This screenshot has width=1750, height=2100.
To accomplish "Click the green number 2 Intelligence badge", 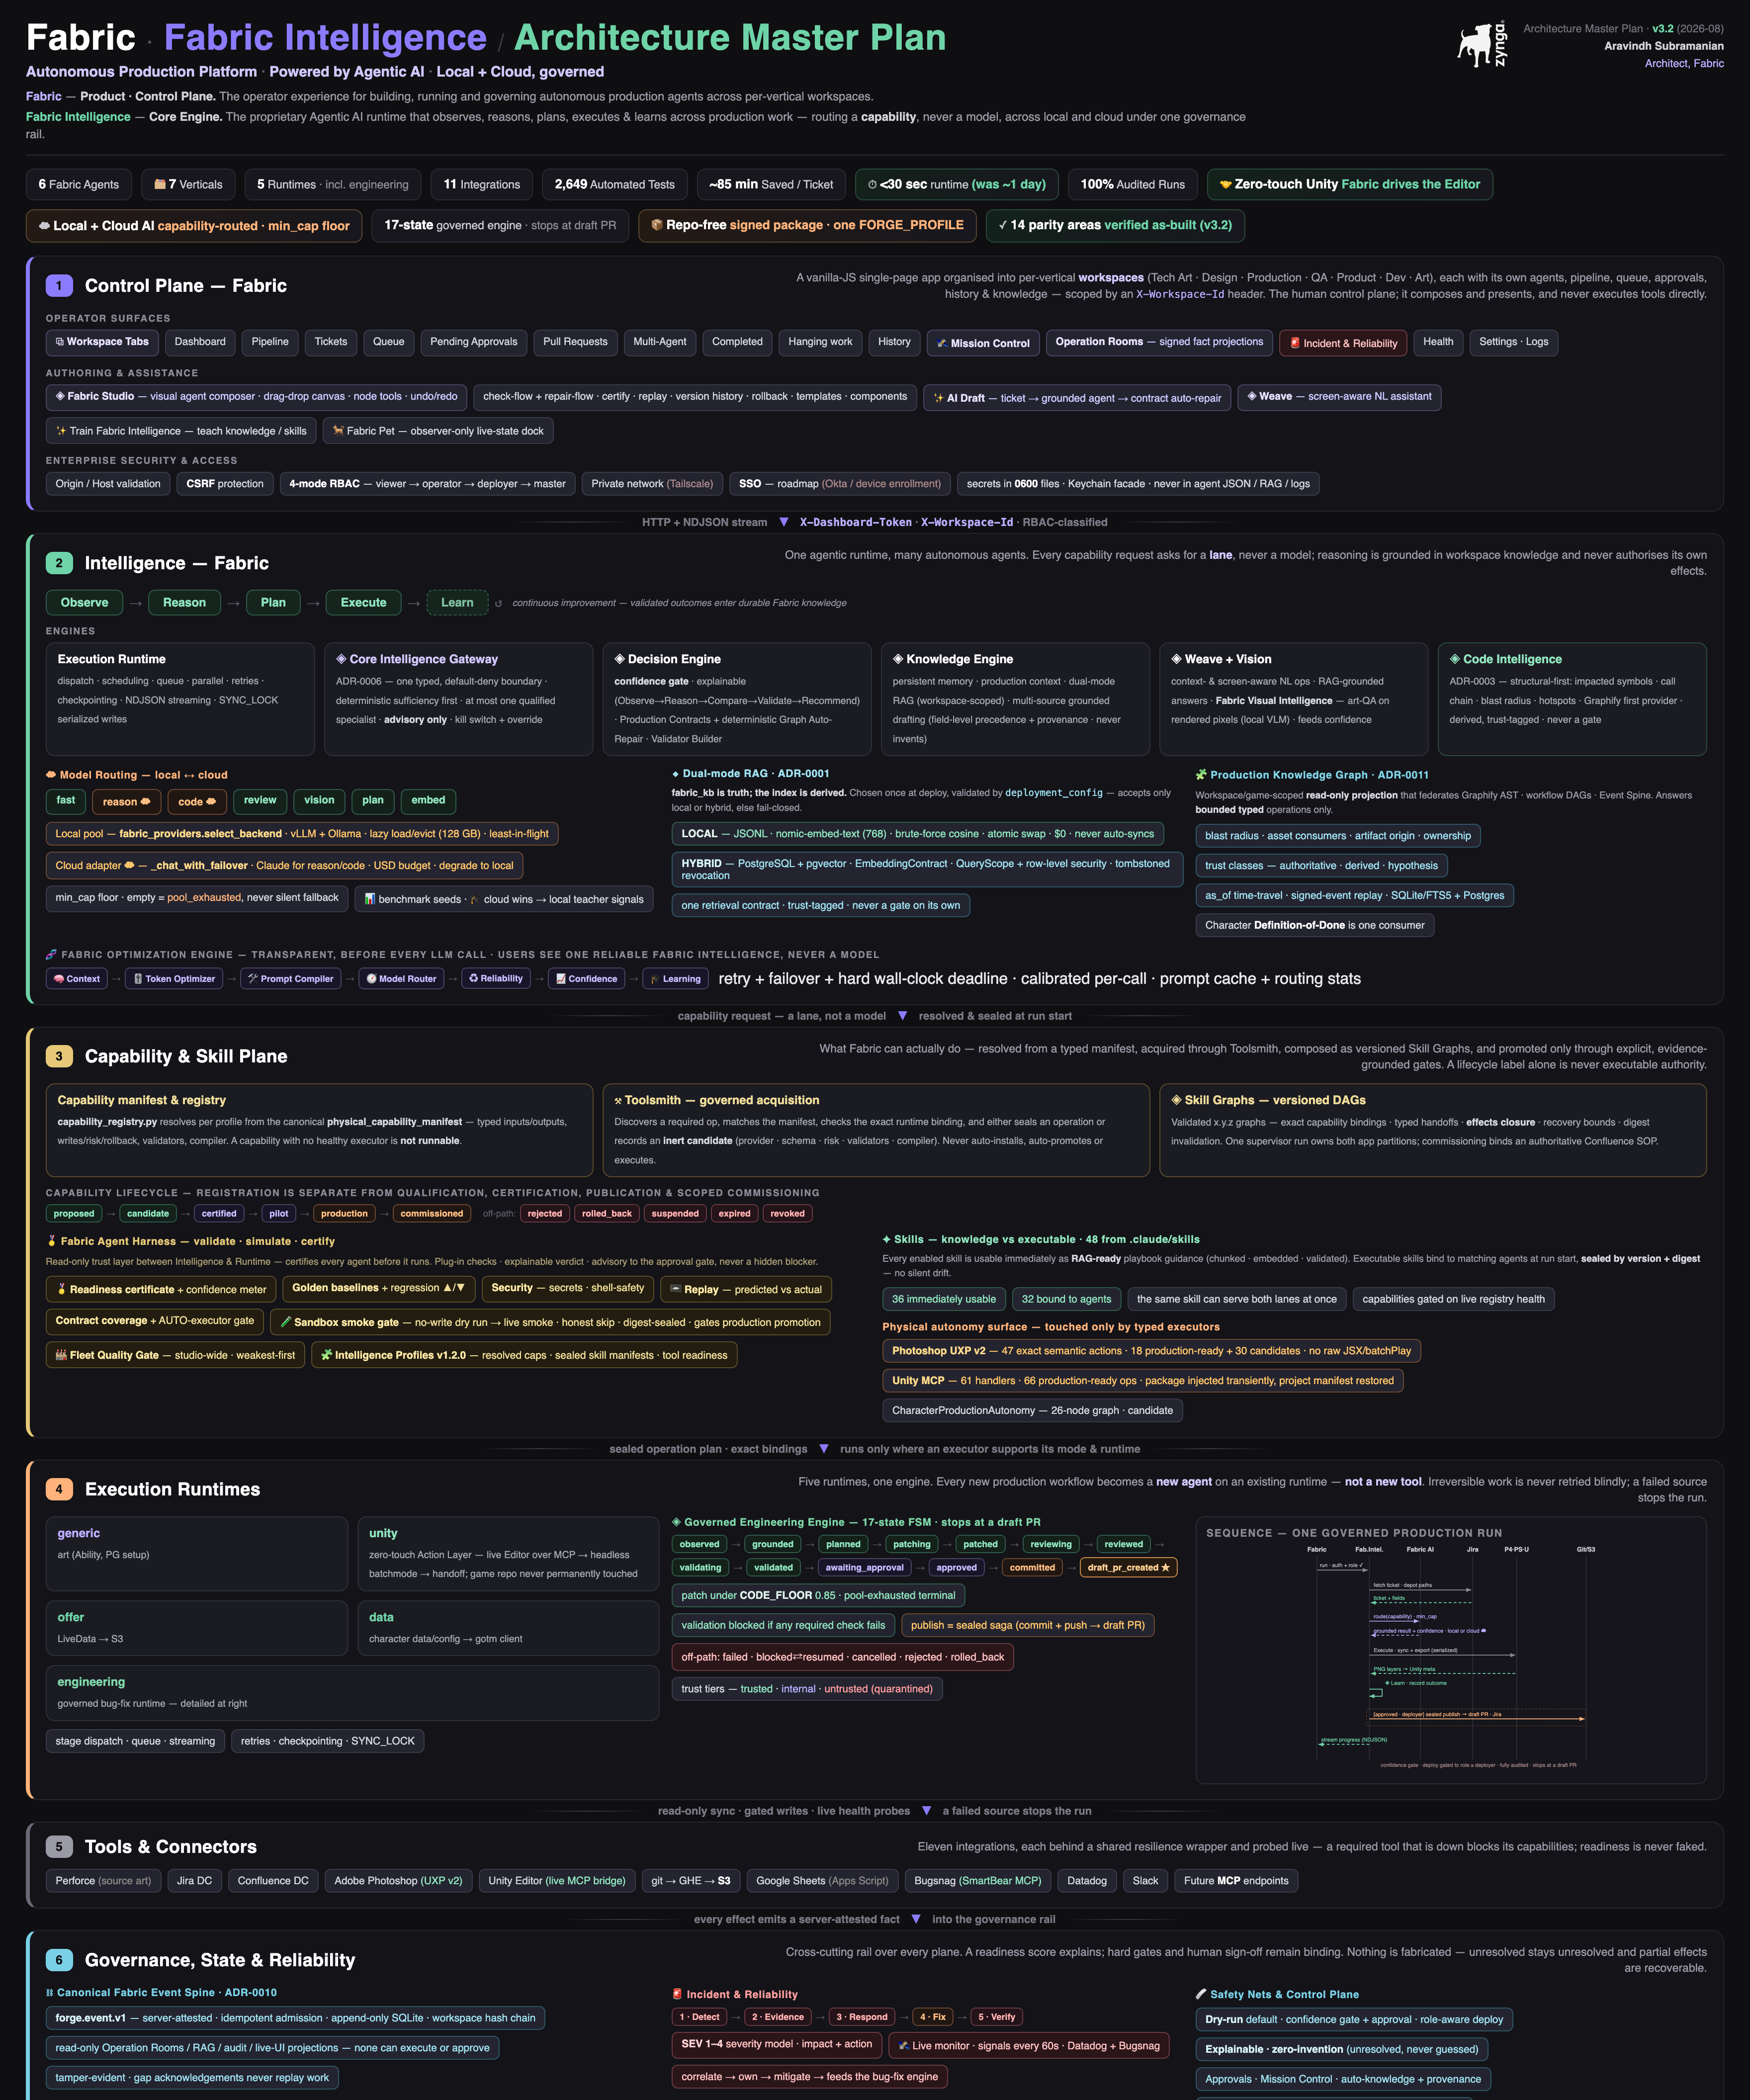I will click(x=59, y=563).
